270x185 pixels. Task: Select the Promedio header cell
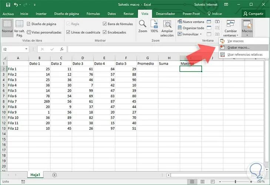[148, 64]
